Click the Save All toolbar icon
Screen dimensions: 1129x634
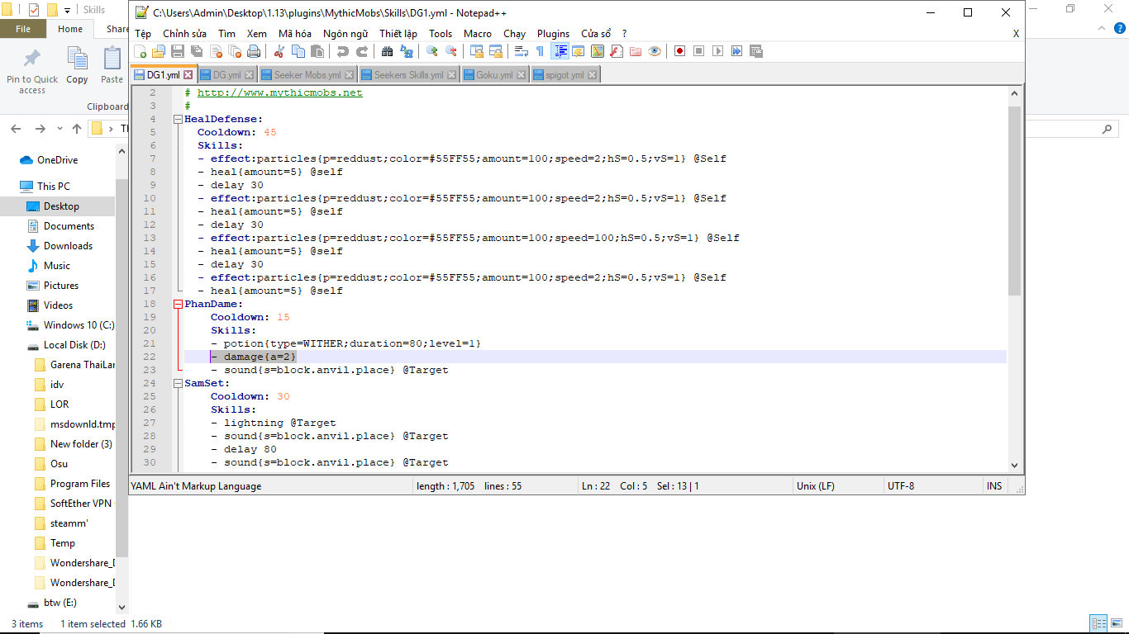point(197,51)
